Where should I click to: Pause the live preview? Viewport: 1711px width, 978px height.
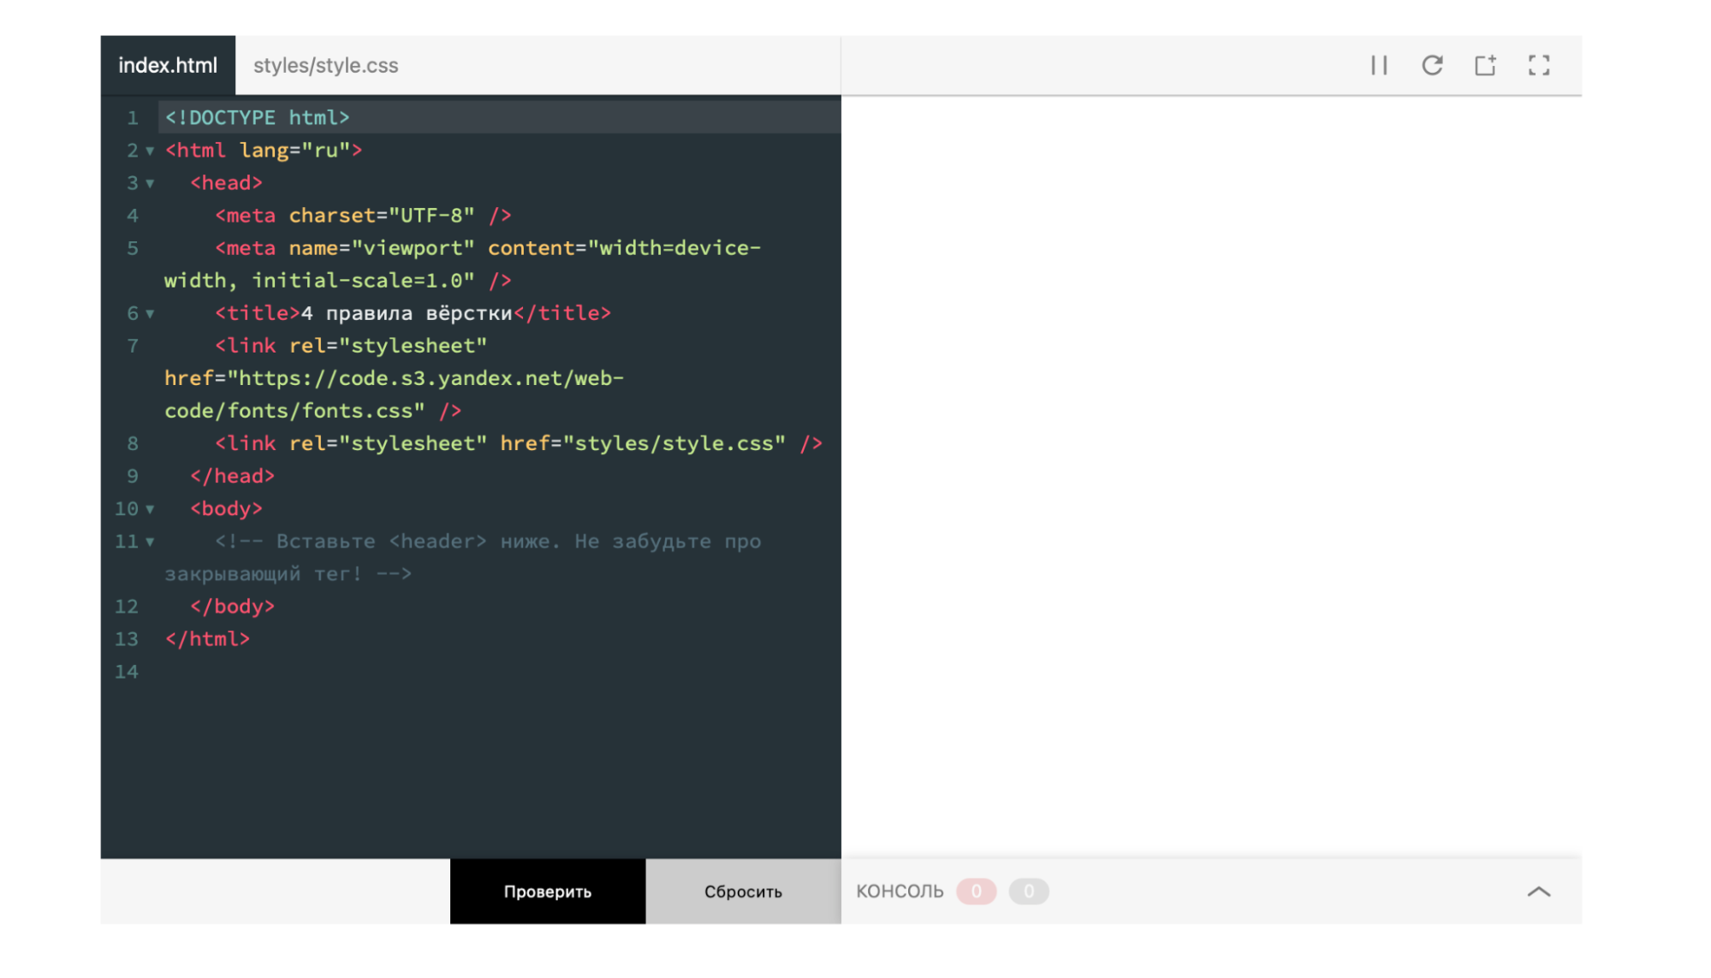[1378, 65]
